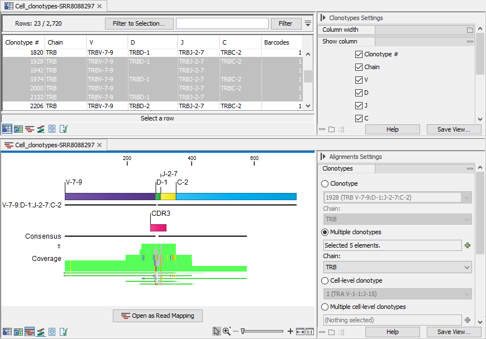
Task: Select the table view icon
Action: (x=7, y=331)
